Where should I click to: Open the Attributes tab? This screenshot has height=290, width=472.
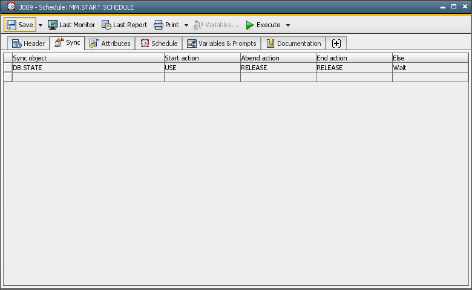[x=110, y=43]
